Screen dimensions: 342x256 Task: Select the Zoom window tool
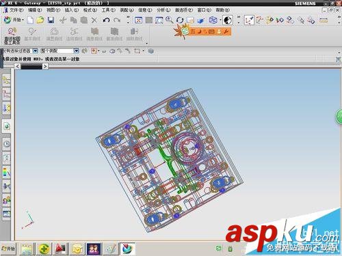[x=159, y=20]
